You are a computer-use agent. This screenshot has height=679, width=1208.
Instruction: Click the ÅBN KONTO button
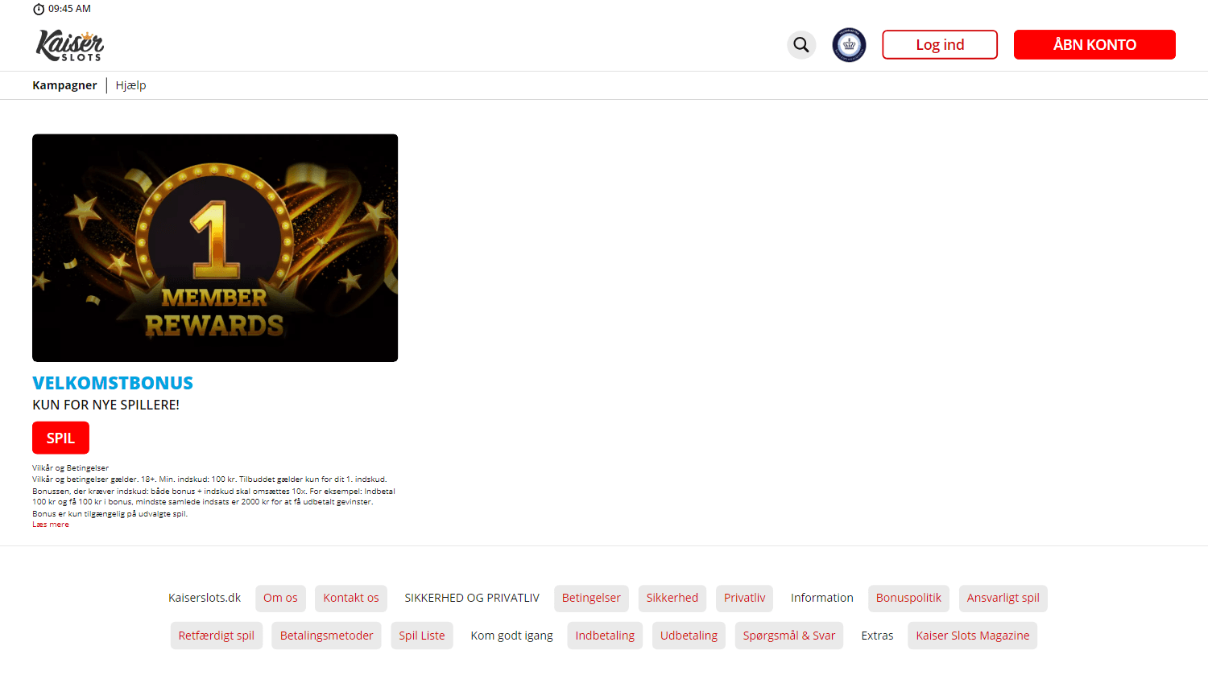[x=1094, y=45]
